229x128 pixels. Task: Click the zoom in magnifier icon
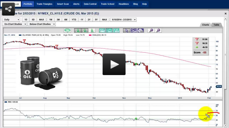pos(151,30)
